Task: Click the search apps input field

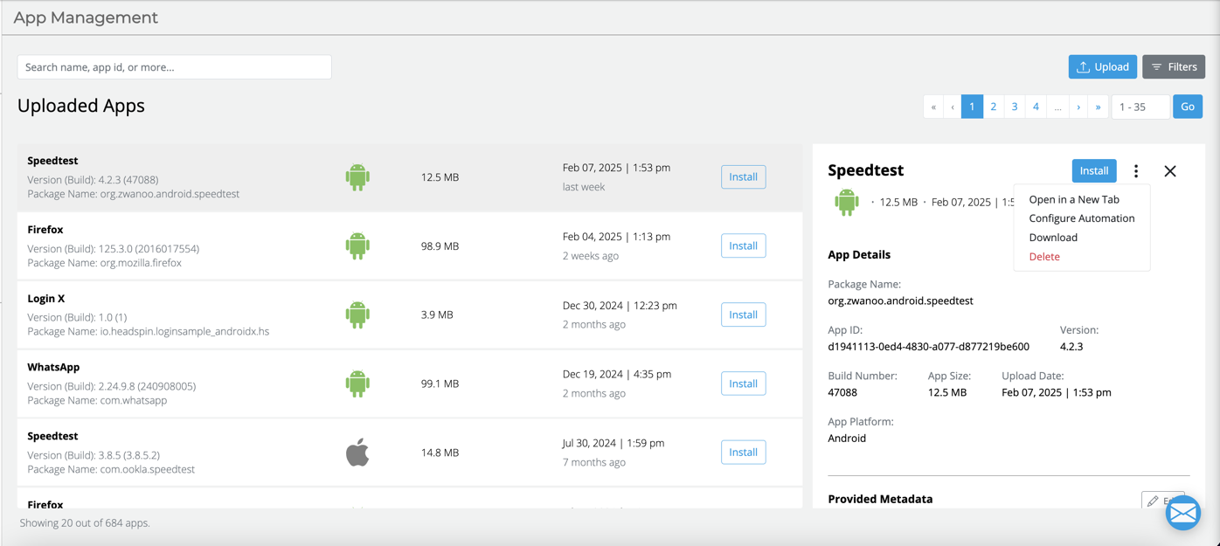Action: (175, 66)
